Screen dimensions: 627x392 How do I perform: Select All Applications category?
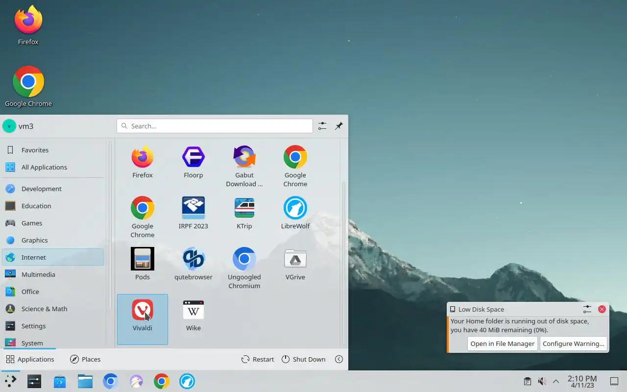(x=53, y=167)
